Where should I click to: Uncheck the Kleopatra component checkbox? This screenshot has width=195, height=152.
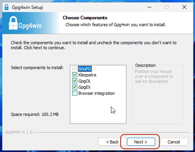75,75
